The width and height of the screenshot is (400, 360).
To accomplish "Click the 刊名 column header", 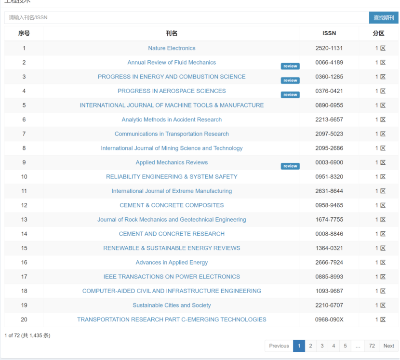I will (172, 34).
